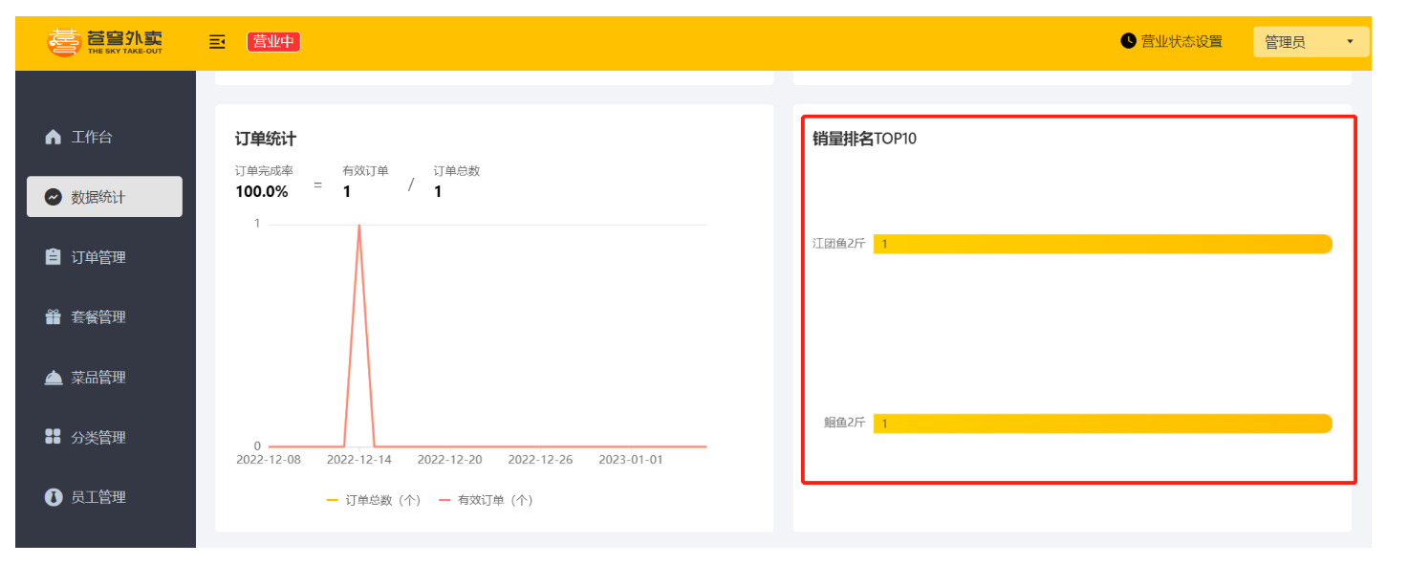Click the 鮰鱼2斤 sales bar
Viewport: 1408px width, 565px height.
pyautogui.click(x=1102, y=423)
